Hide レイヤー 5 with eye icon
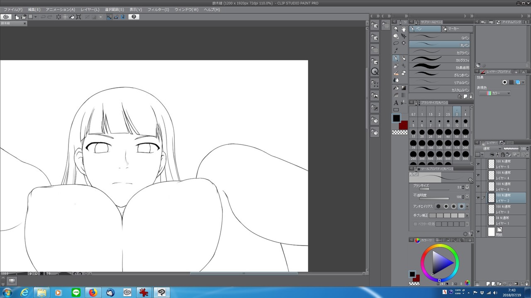 (478, 164)
